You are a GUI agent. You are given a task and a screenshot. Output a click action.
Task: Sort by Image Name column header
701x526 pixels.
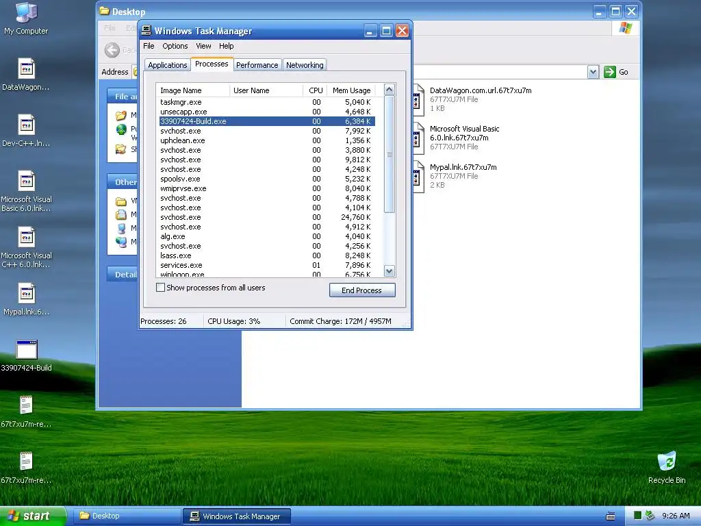click(x=192, y=90)
